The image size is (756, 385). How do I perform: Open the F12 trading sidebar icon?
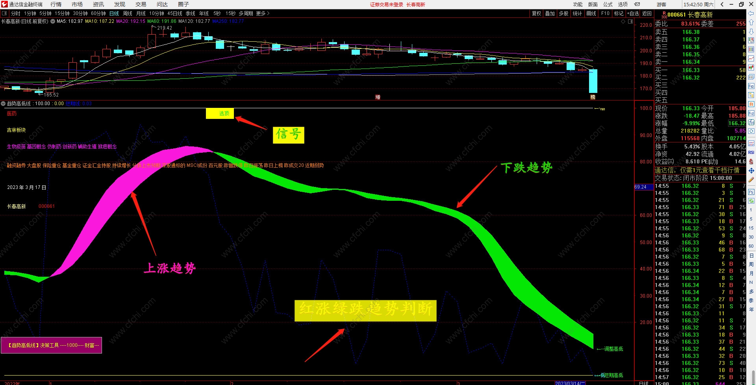pos(751,113)
